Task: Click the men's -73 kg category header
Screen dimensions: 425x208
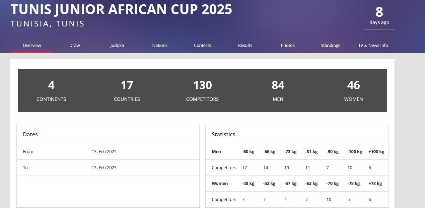Action: 290,152
